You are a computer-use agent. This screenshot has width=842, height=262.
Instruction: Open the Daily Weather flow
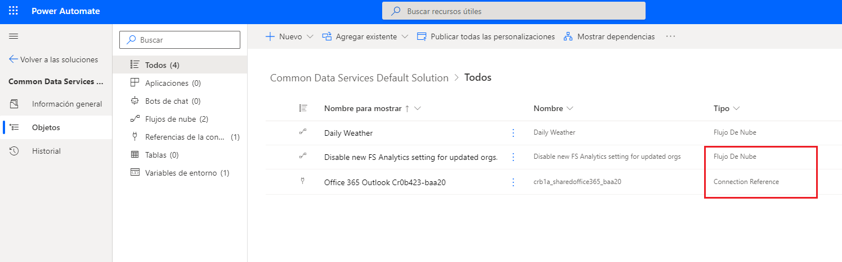(x=348, y=133)
